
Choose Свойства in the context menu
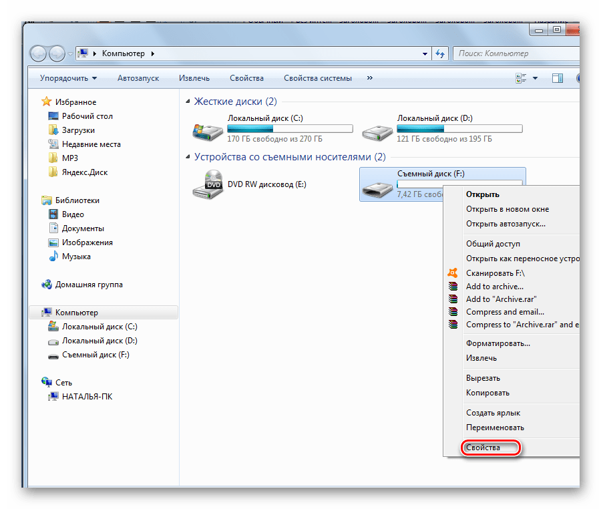click(x=483, y=448)
